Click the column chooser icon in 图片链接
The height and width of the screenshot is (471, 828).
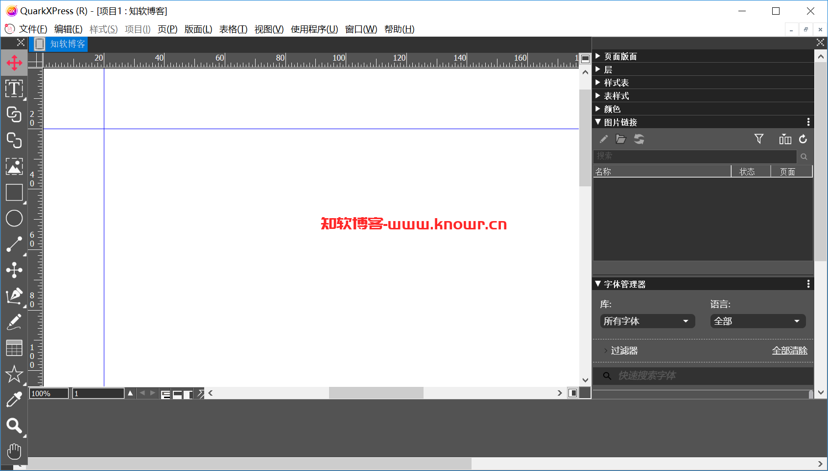pos(785,139)
